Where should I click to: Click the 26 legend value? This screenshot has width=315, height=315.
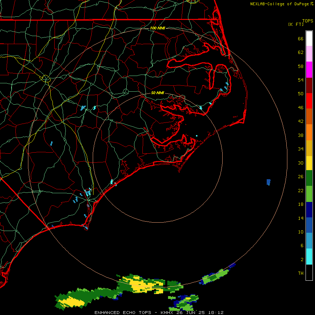tap(301, 177)
